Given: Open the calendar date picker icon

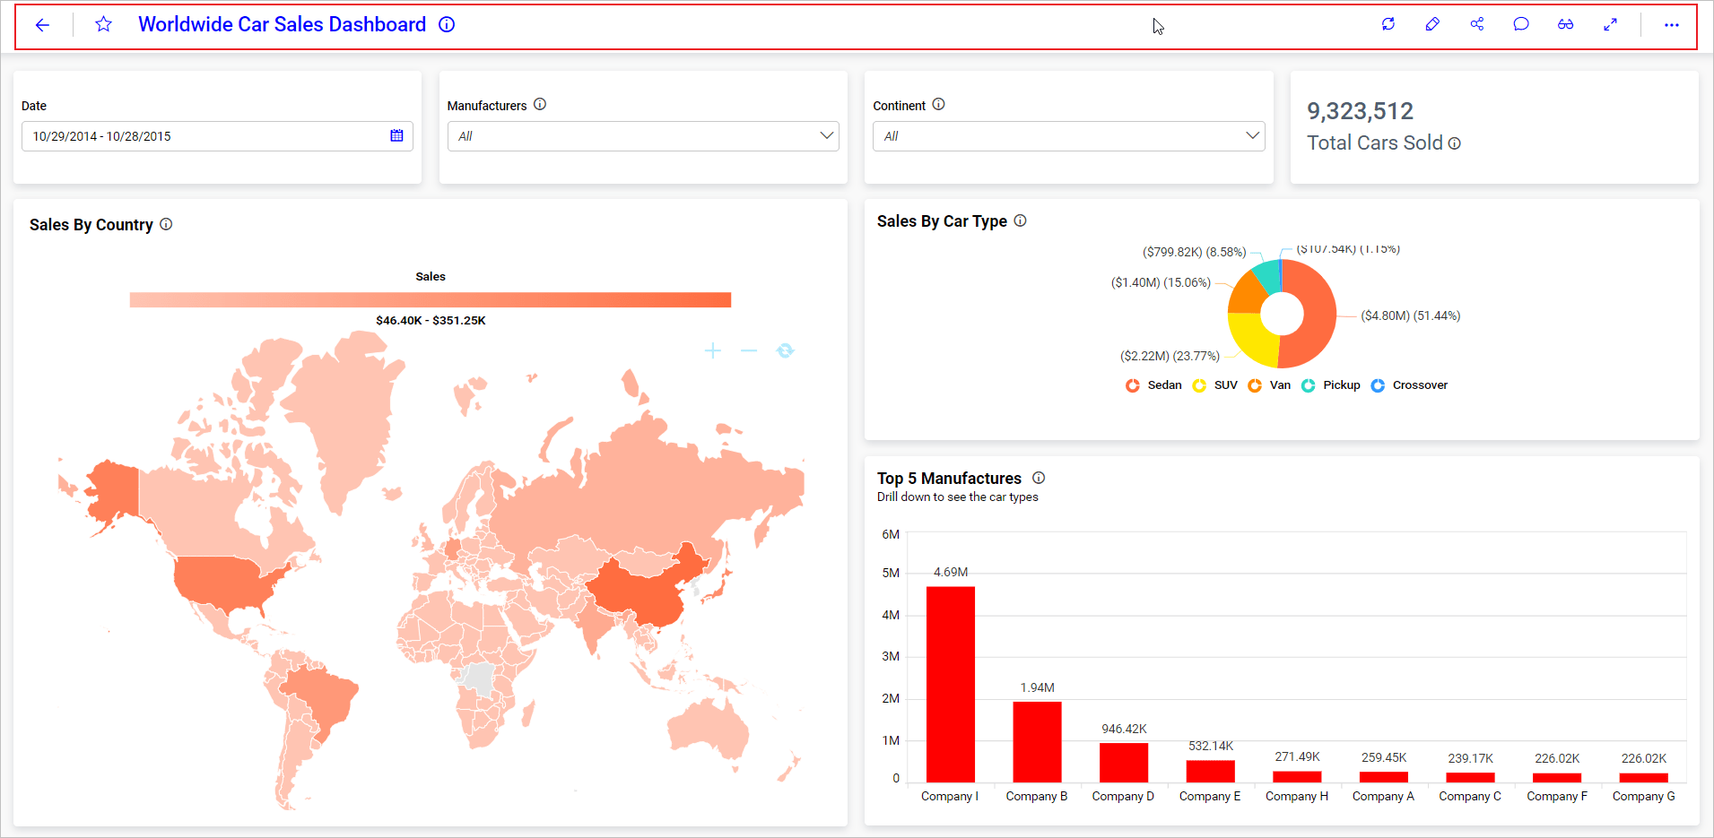Looking at the screenshot, I should click(x=396, y=136).
